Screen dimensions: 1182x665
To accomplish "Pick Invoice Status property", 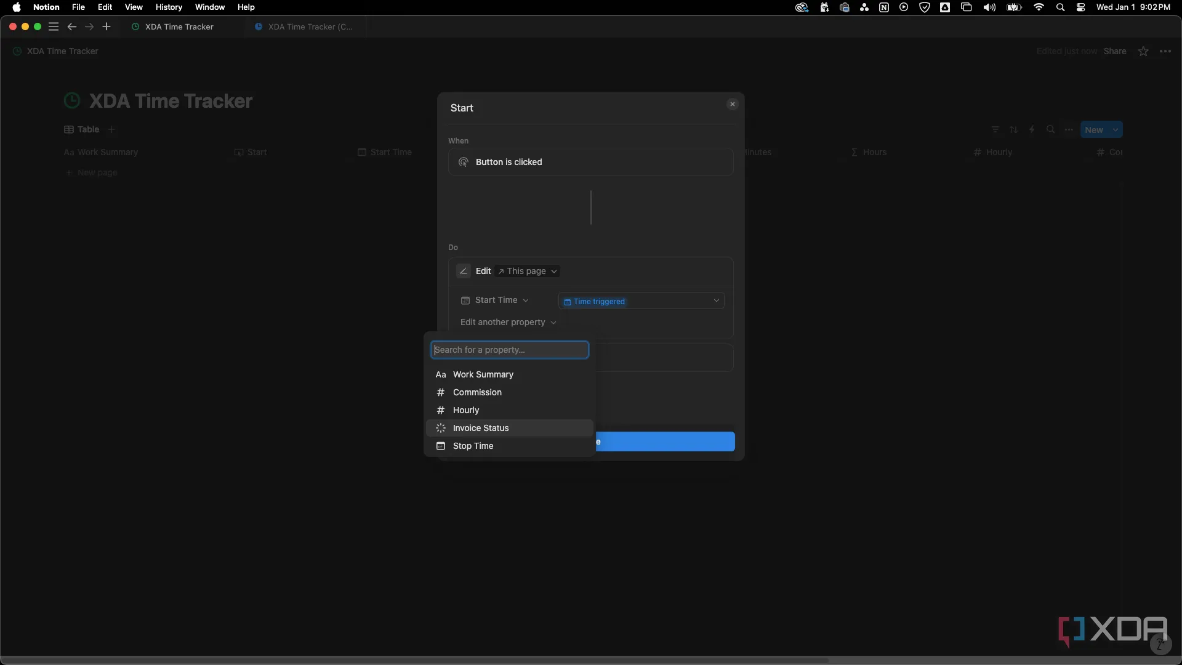I will pyautogui.click(x=509, y=428).
